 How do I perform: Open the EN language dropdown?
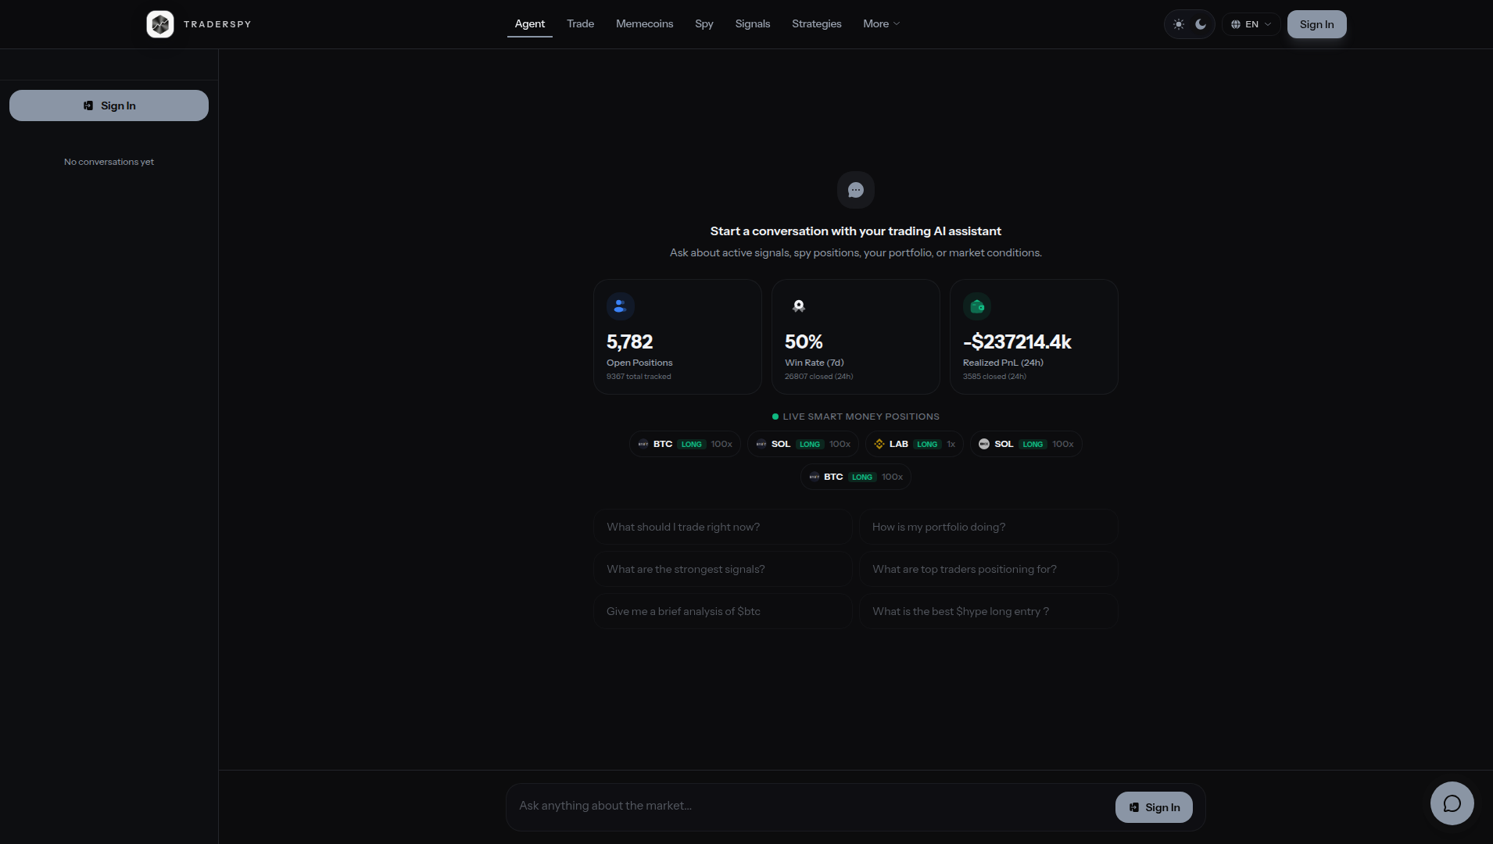pyautogui.click(x=1251, y=24)
